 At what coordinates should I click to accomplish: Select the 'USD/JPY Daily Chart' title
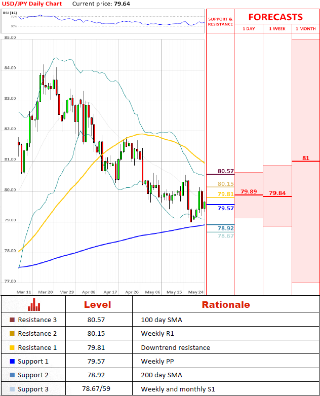pos(32,4)
